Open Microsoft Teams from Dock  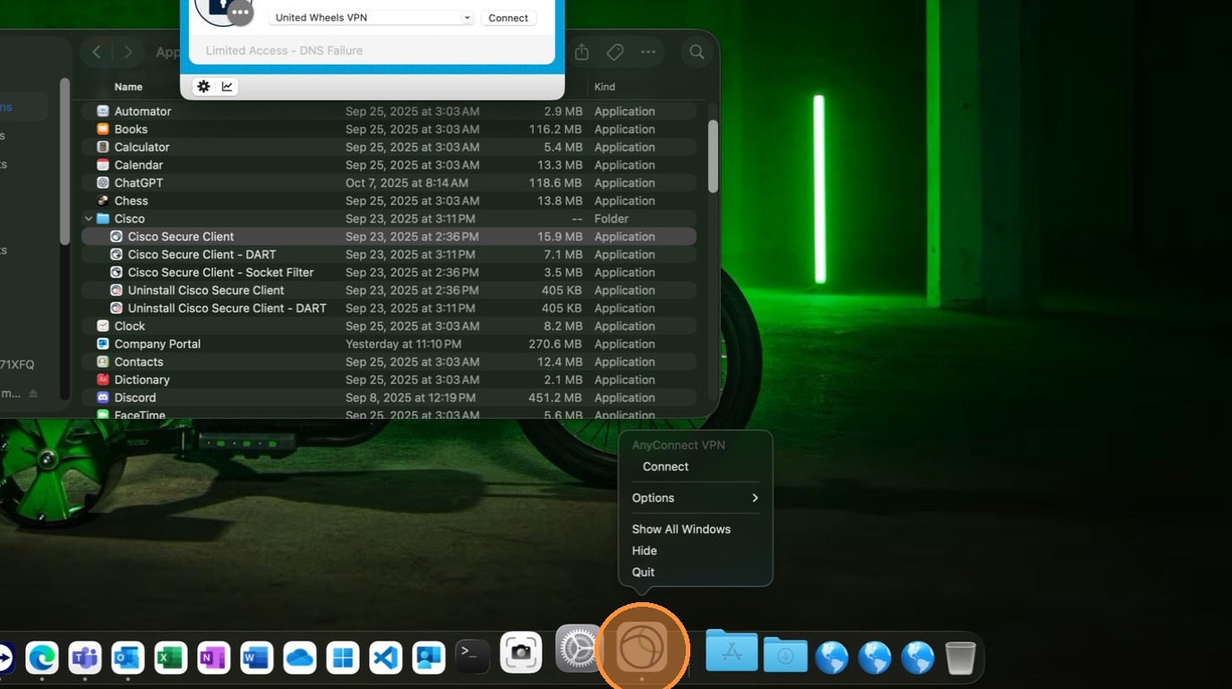click(x=85, y=658)
